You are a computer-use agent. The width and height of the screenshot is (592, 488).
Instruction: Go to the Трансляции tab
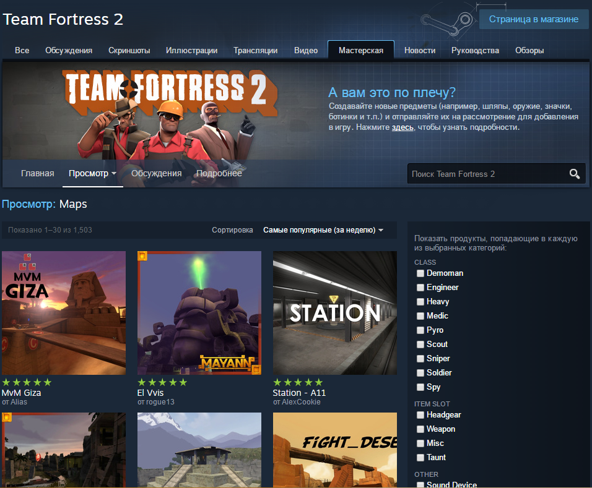[x=255, y=50]
